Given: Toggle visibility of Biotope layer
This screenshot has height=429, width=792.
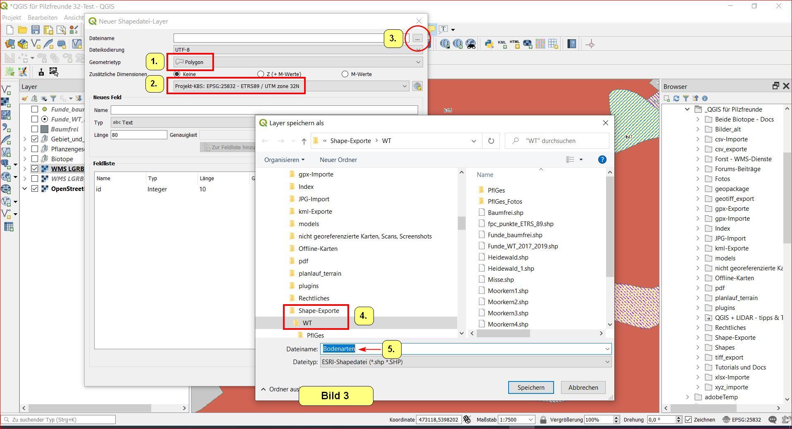Looking at the screenshot, I should 35,159.
